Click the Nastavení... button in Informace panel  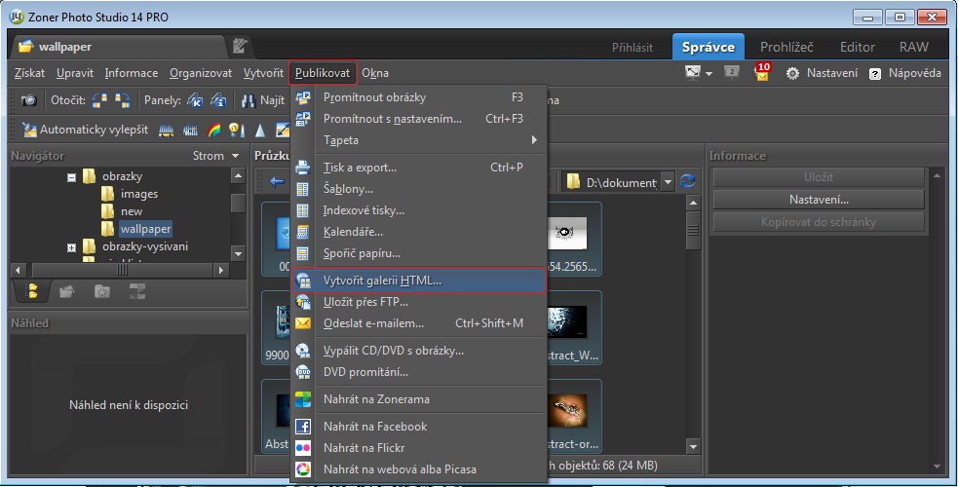coord(818,200)
